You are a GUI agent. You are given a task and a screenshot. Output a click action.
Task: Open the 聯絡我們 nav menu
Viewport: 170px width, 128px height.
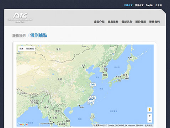[x=154, y=22]
